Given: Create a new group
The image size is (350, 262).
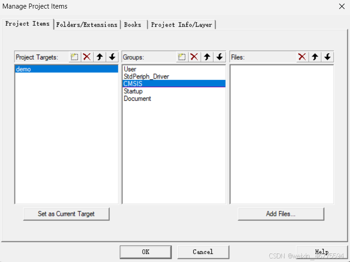Looking at the screenshot, I should coord(182,57).
